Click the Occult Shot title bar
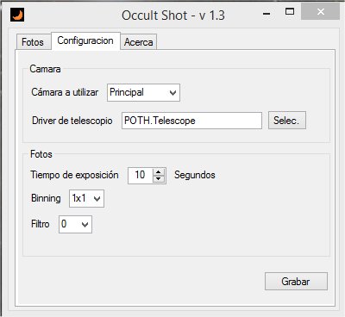This screenshot has width=345, height=317. (x=173, y=15)
